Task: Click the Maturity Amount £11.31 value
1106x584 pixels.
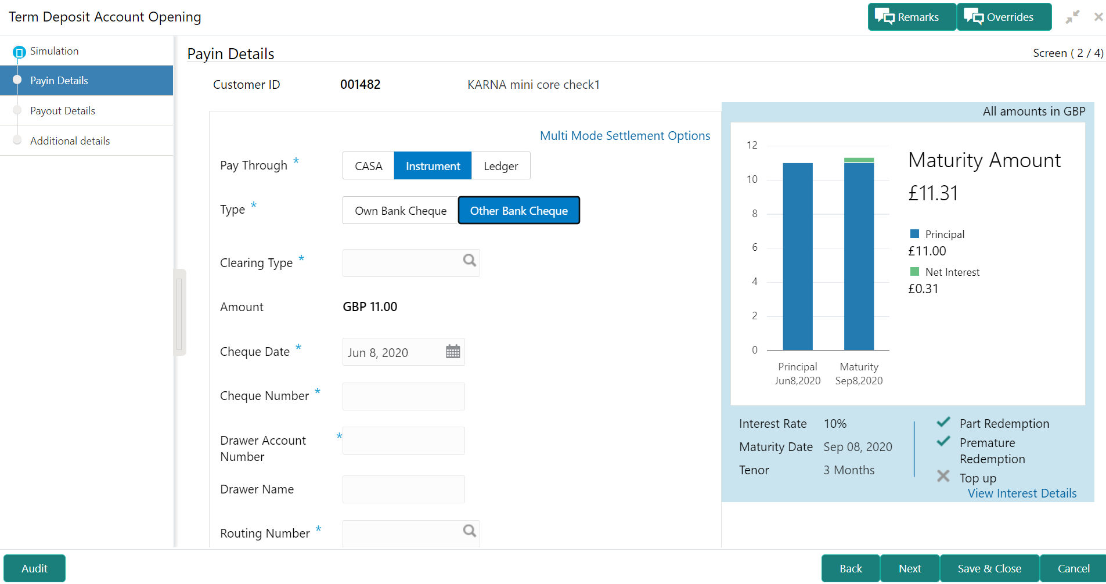Action: click(933, 193)
